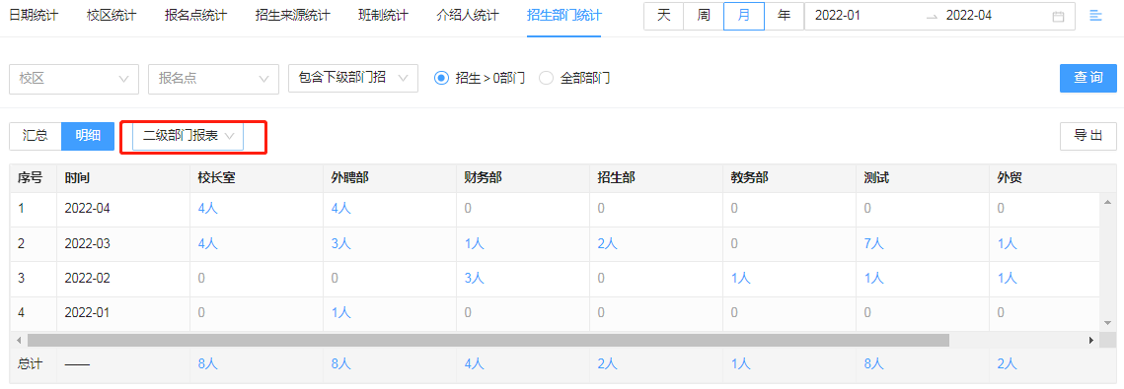Click the horizontal scrollbar thumb of table
This screenshot has width=1124, height=389.
[x=487, y=340]
